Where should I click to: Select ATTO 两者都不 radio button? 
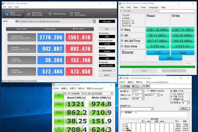click(x=172, y=99)
